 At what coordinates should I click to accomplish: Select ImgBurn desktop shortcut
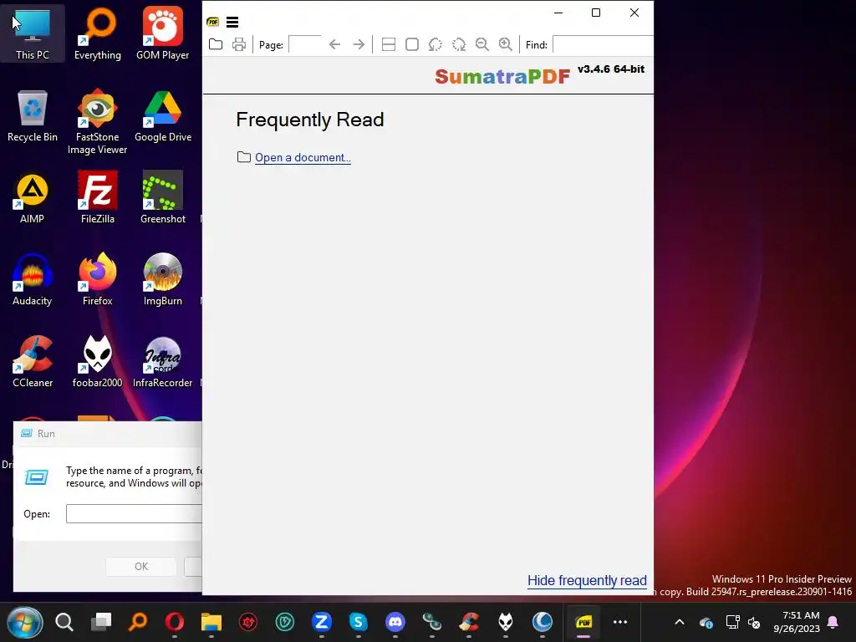coord(163,280)
